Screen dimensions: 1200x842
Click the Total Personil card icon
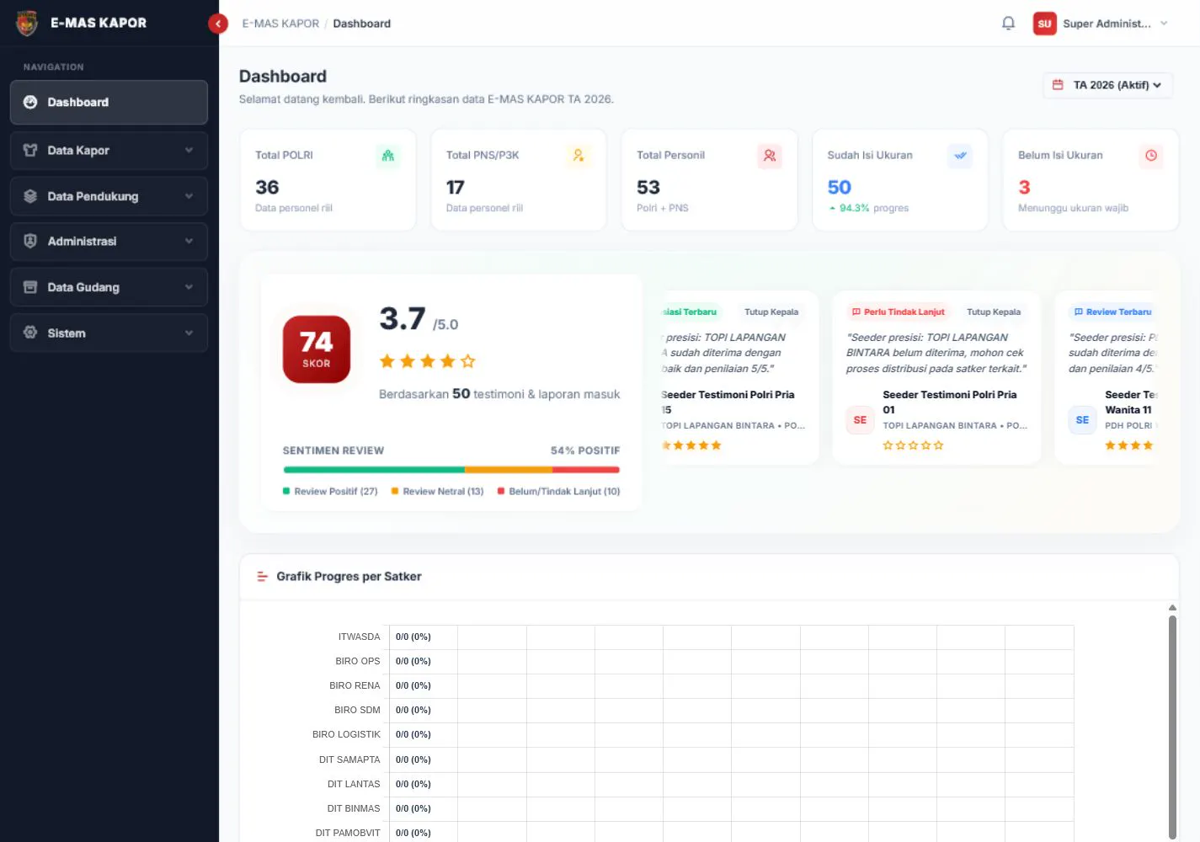tap(770, 156)
